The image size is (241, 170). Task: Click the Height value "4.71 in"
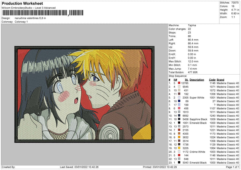(x=235, y=10)
